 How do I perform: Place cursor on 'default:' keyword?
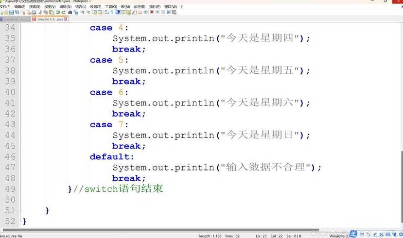click(112, 156)
